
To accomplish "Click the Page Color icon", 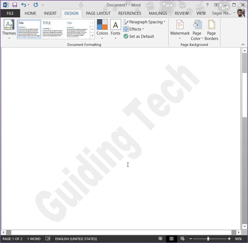I will point(197,24).
